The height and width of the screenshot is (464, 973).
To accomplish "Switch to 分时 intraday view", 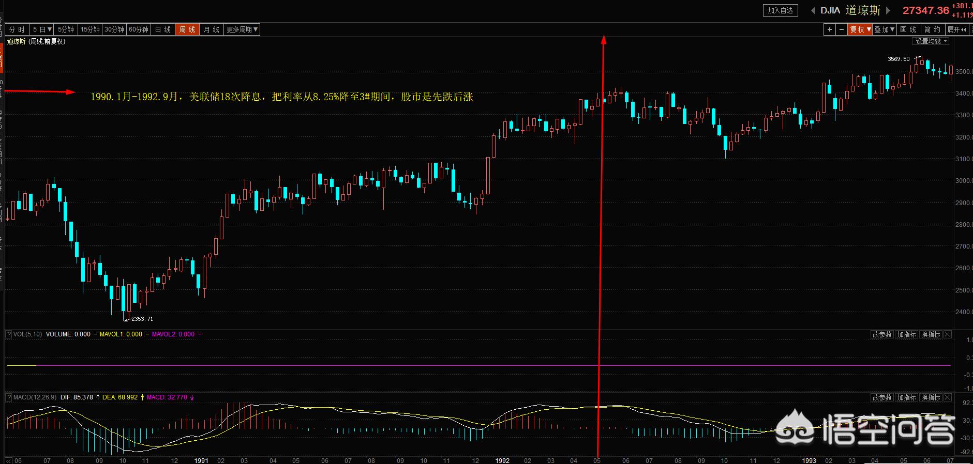I will [17, 30].
